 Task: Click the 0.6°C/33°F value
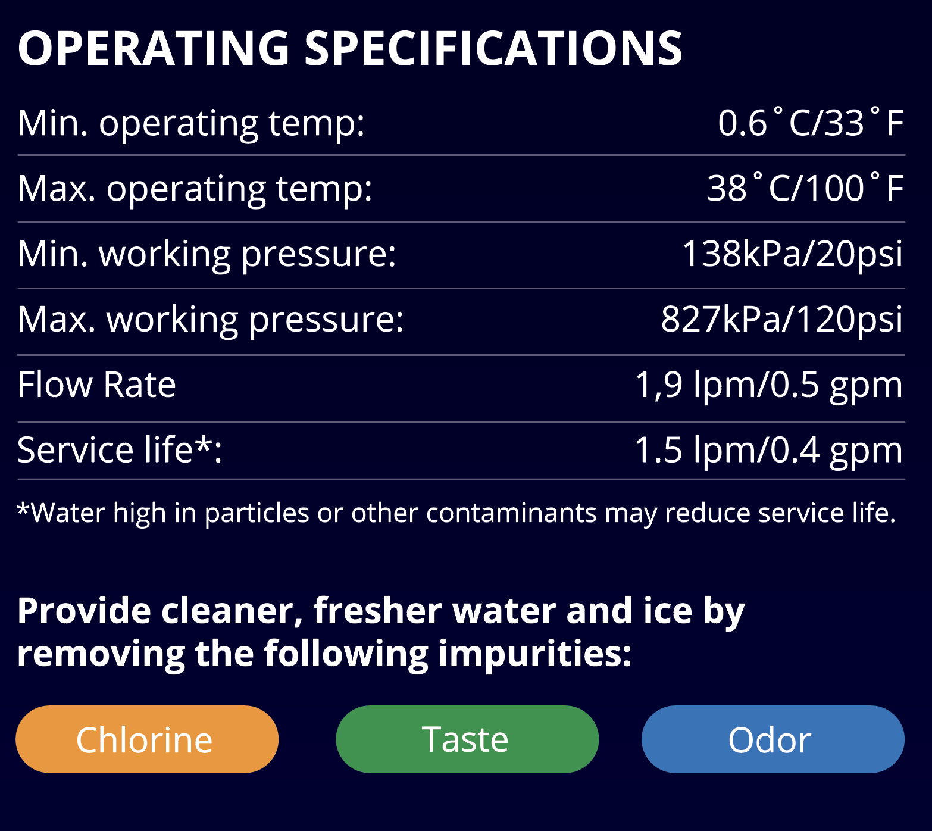811,122
